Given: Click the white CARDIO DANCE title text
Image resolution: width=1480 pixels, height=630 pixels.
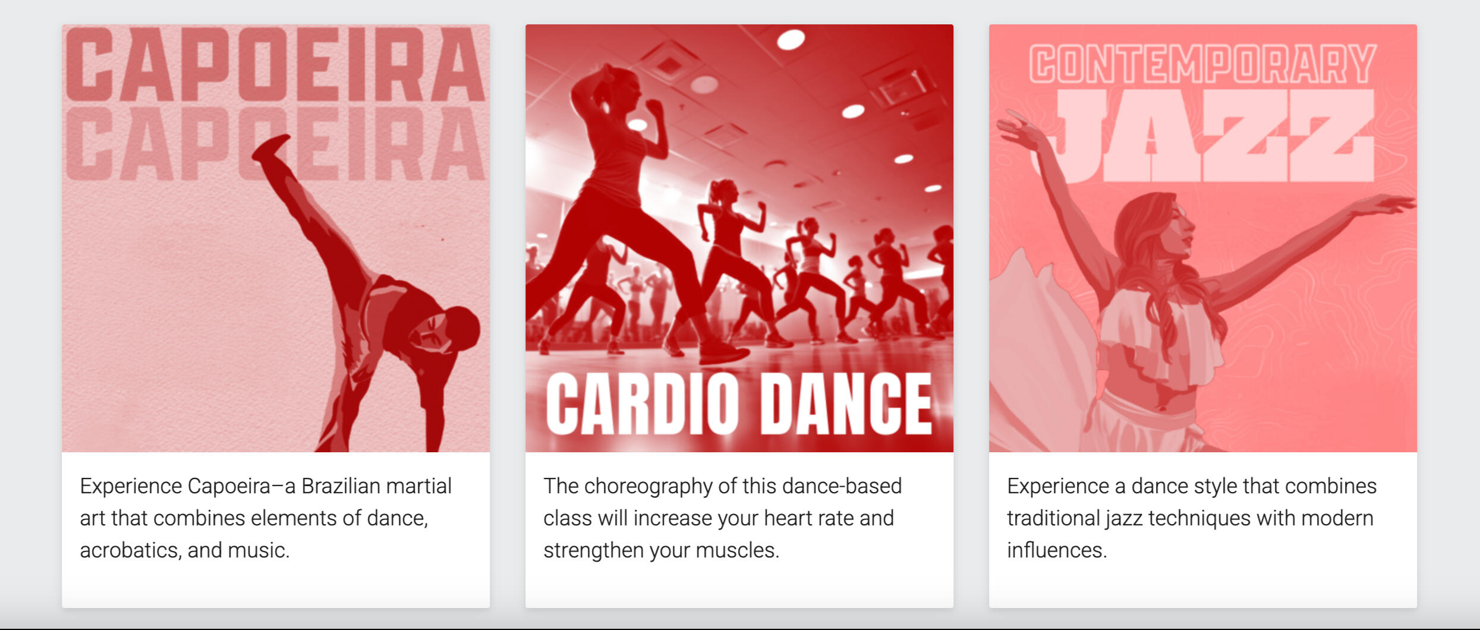Looking at the screenshot, I should [739, 404].
